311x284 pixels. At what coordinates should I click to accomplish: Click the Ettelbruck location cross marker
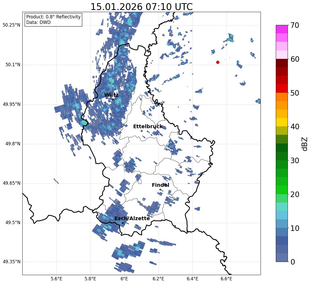(x=142, y=131)
